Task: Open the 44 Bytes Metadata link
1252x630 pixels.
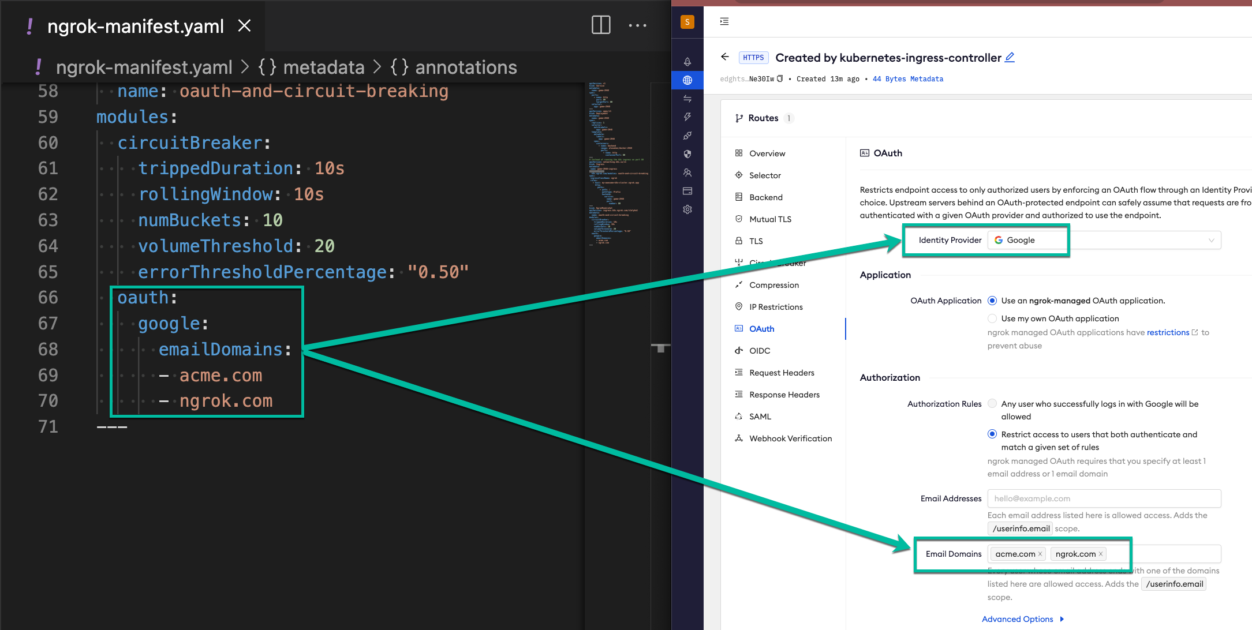Action: click(908, 79)
